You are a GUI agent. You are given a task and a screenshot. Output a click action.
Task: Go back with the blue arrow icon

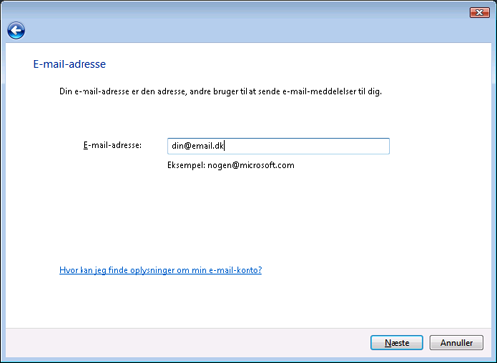pos(16,31)
